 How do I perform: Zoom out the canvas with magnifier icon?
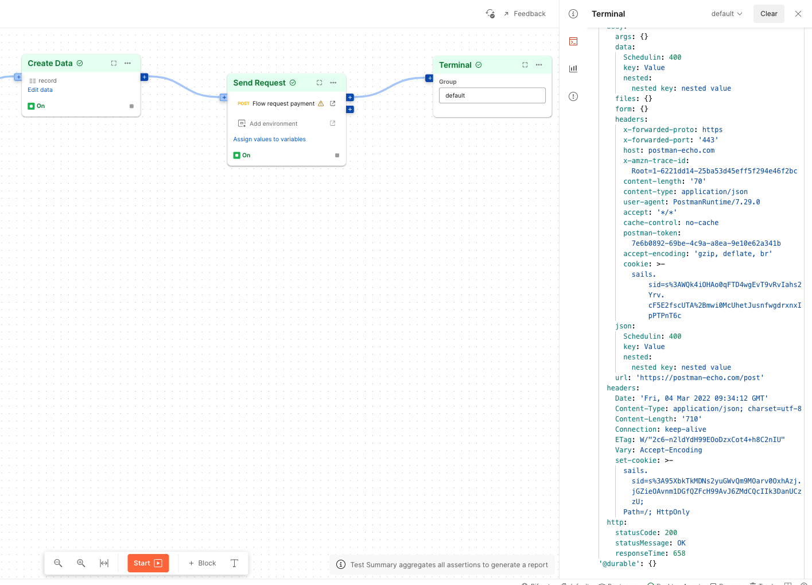click(58, 563)
